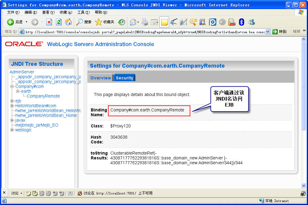
Task: Expand the ejb tree node
Action: [x=12, y=101]
